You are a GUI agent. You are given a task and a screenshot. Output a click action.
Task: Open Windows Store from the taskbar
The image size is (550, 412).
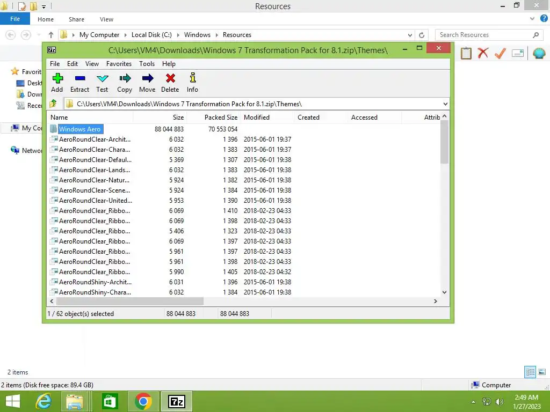[110, 401]
